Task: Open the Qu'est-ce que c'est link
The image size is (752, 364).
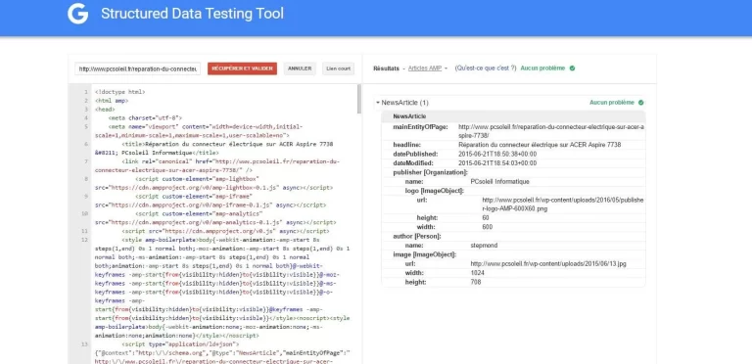Action: [x=486, y=68]
